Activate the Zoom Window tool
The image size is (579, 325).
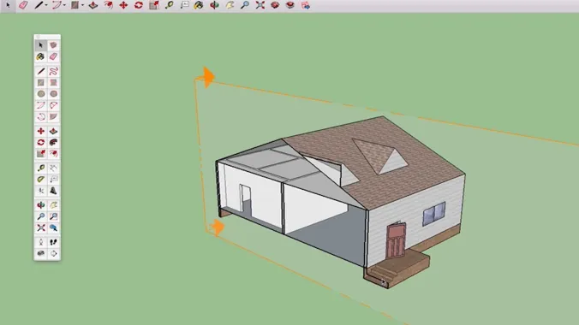point(54,216)
